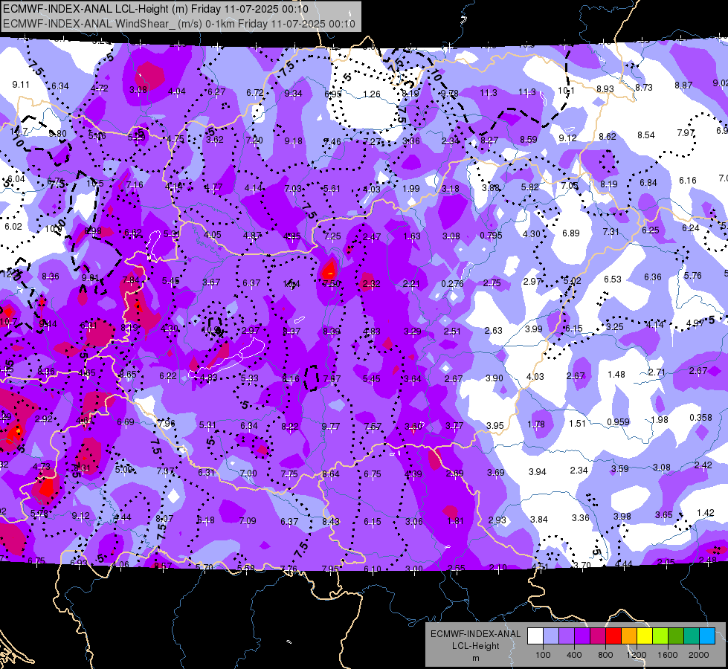Click the value 1.42 on the map
Screen dimensions: 728x669
(x=705, y=513)
